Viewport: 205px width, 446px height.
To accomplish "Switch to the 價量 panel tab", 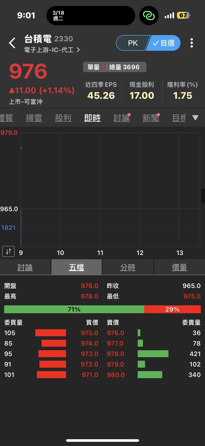I will (x=179, y=267).
